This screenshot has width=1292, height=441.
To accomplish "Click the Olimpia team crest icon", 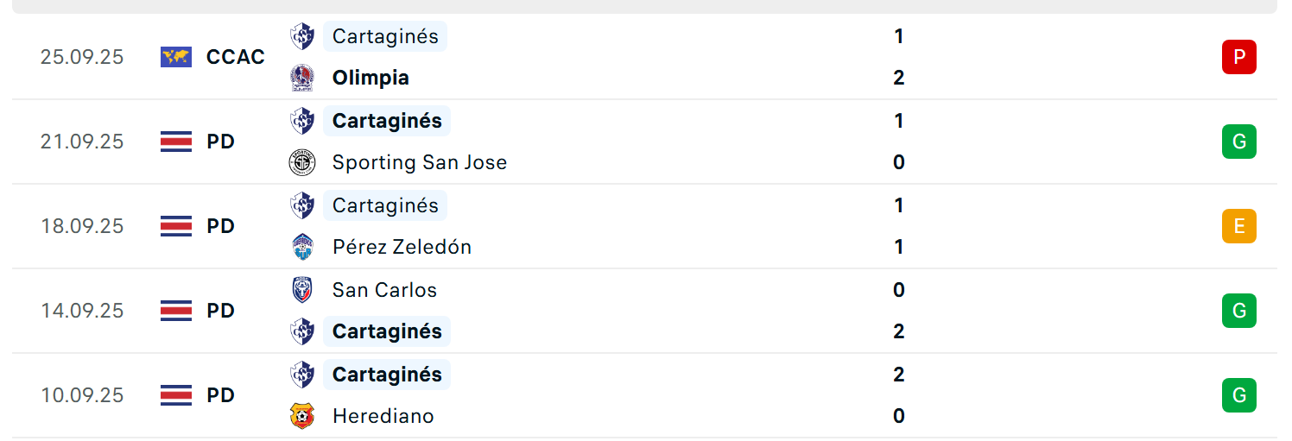I will [x=302, y=78].
